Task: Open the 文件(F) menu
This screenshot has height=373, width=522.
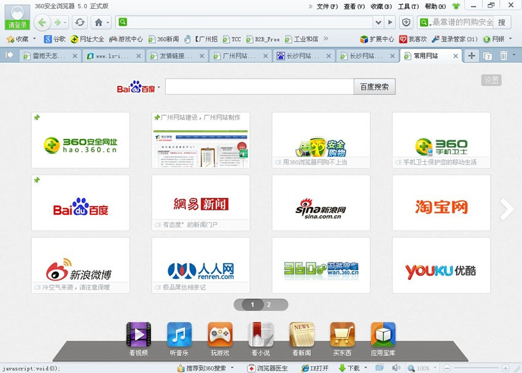Action: (x=327, y=6)
